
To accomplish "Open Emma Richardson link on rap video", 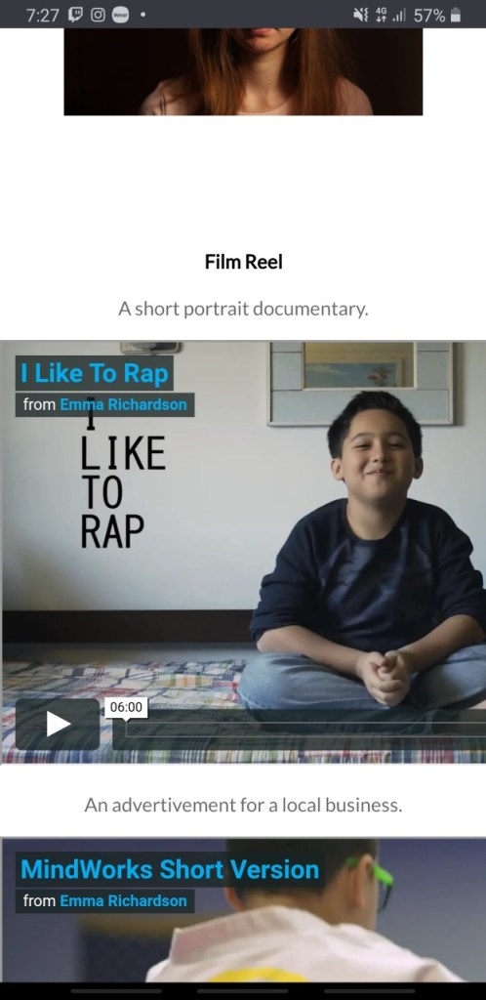I will 124,404.
